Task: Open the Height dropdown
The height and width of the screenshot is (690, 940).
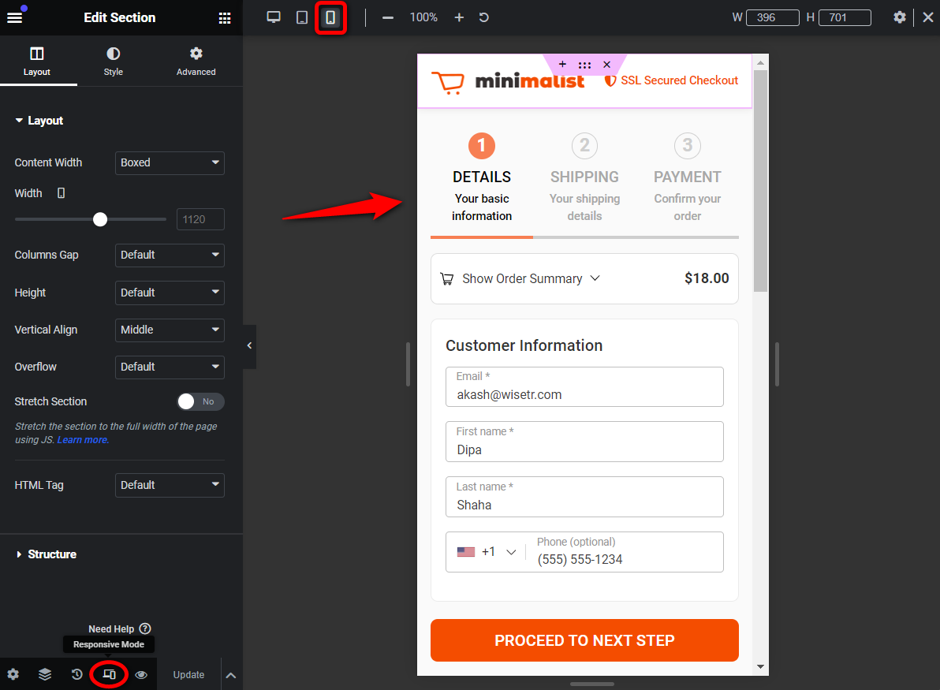Action: coord(170,293)
